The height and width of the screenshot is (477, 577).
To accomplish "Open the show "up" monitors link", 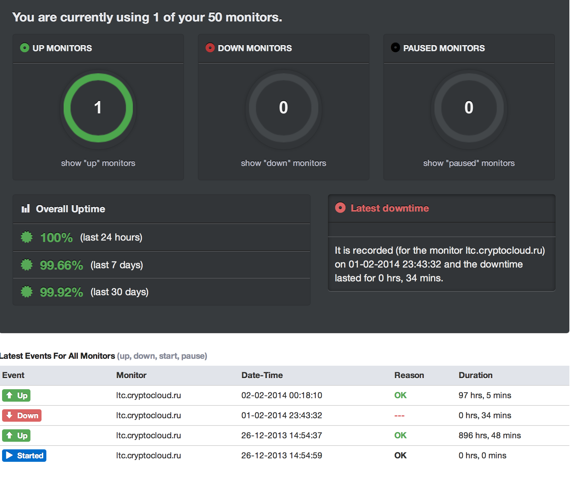I will (98, 163).
